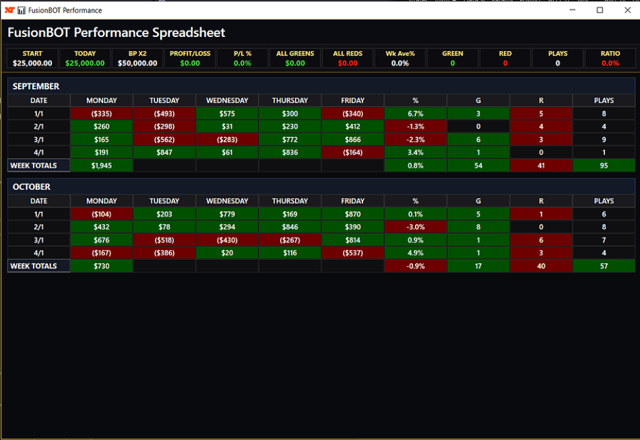640x440 pixels.
Task: Select the START $25,000.00 balance box
Action: [32, 58]
